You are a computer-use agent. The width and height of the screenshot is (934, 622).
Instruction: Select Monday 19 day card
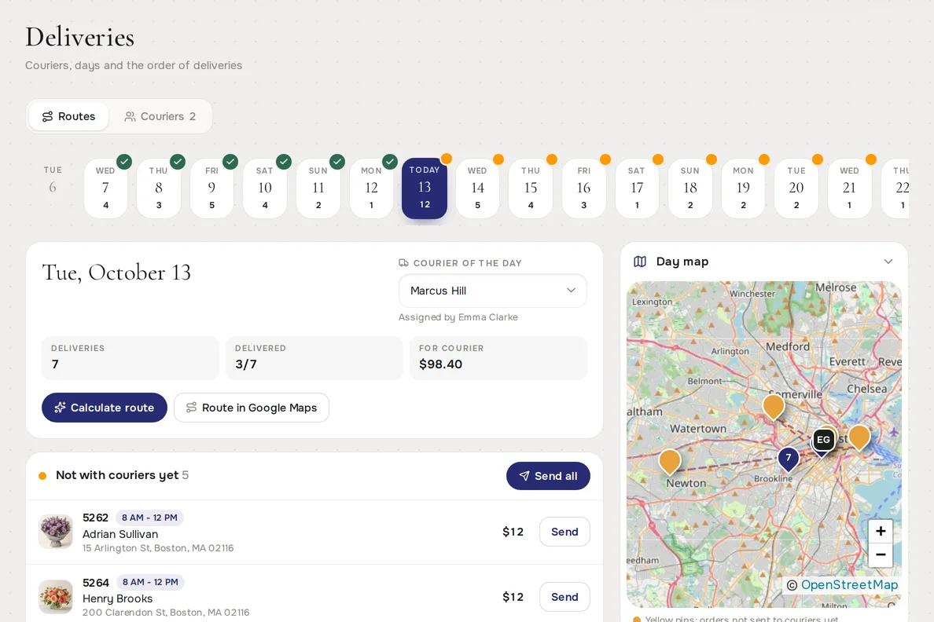pos(744,188)
